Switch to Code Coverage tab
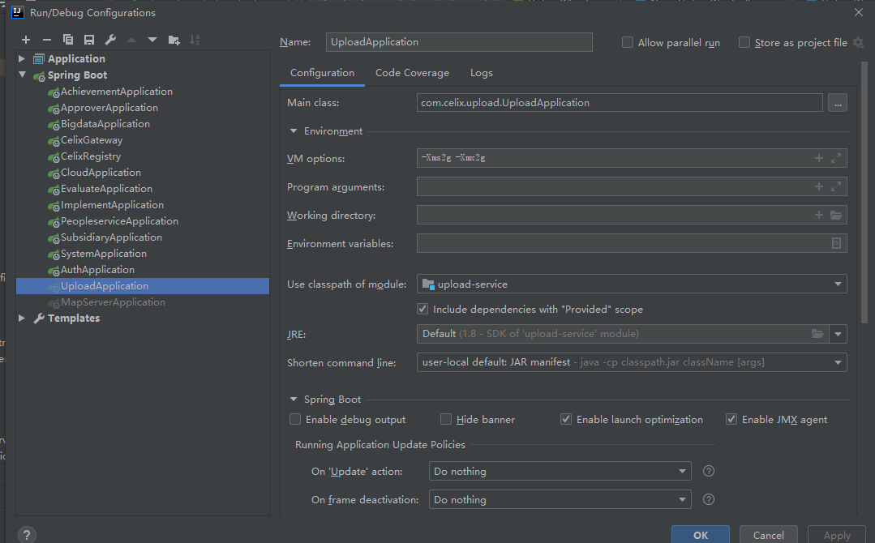The height and width of the screenshot is (543, 875). [x=412, y=73]
